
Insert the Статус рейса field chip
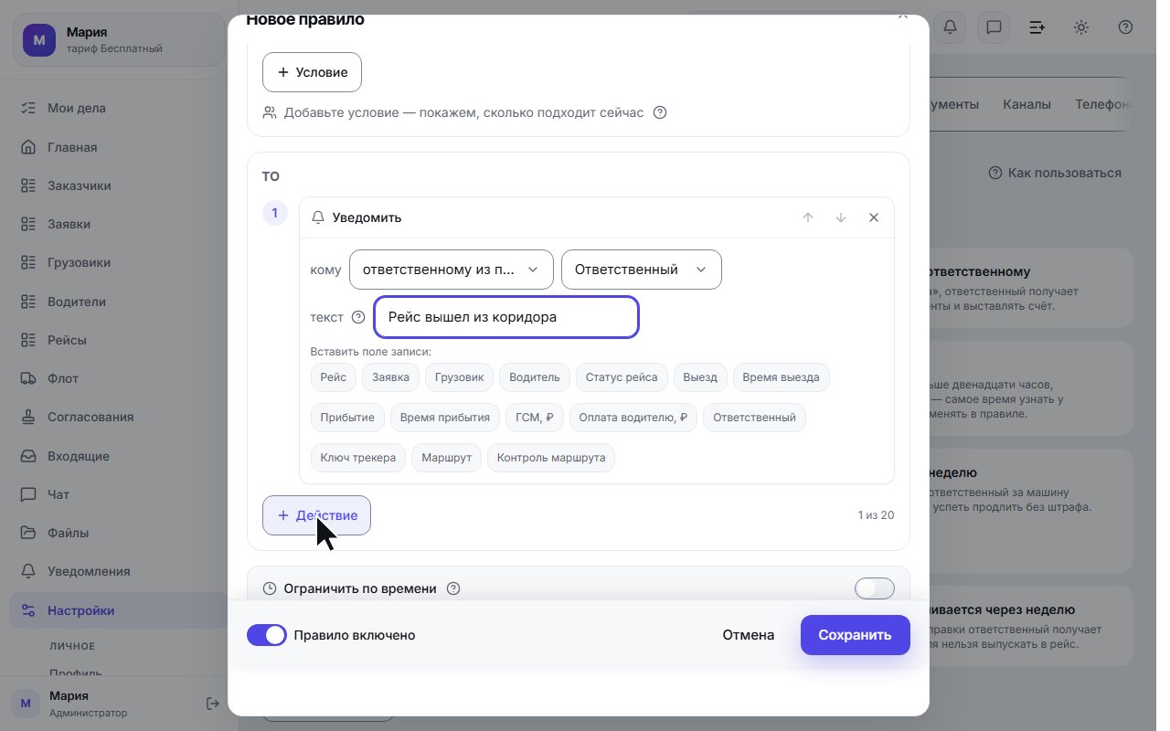[x=622, y=377]
